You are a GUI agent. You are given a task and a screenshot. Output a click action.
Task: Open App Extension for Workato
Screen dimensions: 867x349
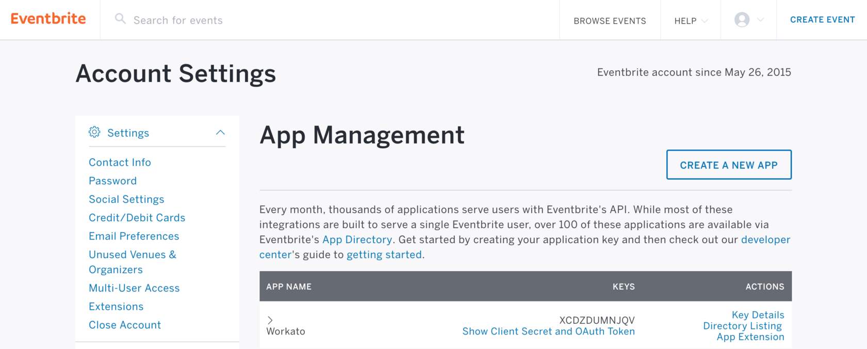click(x=750, y=337)
